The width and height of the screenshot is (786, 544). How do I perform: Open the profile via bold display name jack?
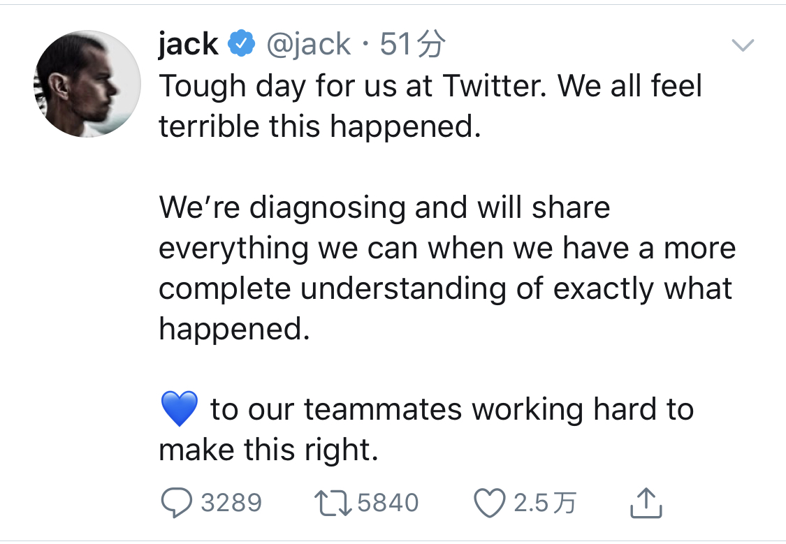point(189,43)
